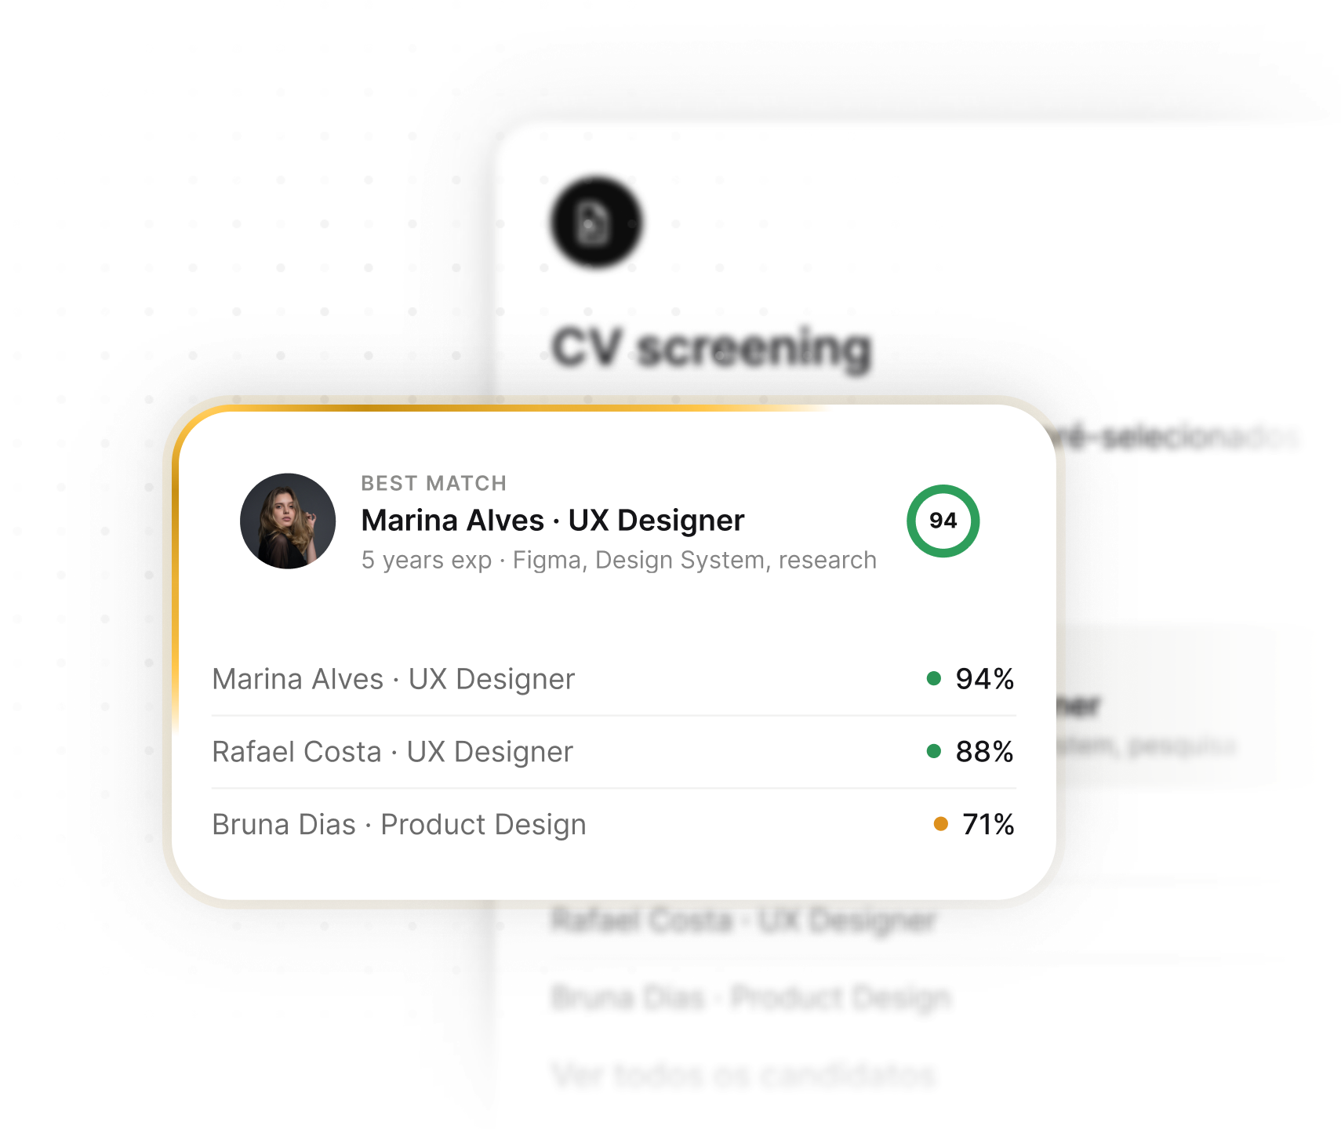
Task: Click the 5 years exp skills line
Action: pos(619,560)
